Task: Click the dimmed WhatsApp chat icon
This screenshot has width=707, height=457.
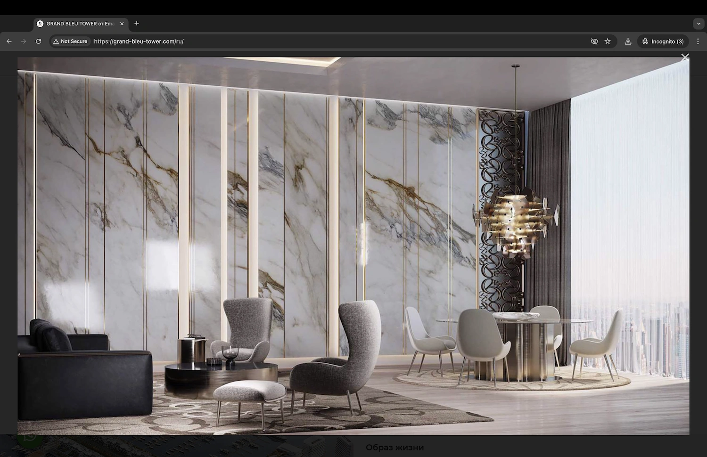Action: pyautogui.click(x=30, y=438)
